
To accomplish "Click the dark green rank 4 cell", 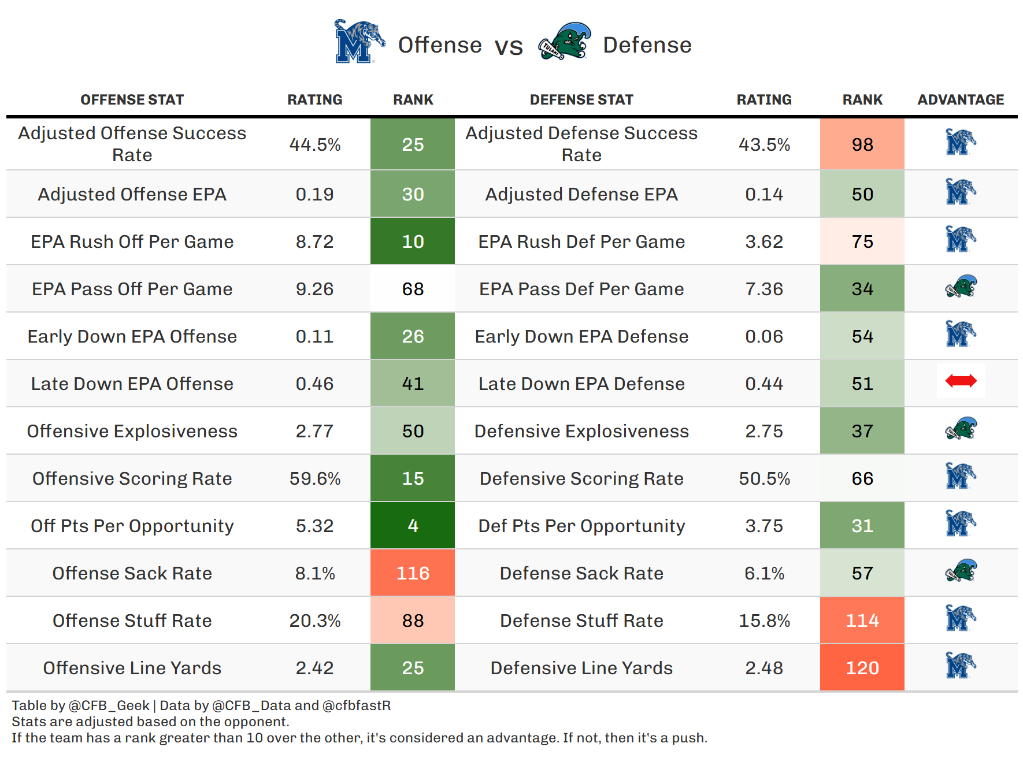I will [413, 526].
